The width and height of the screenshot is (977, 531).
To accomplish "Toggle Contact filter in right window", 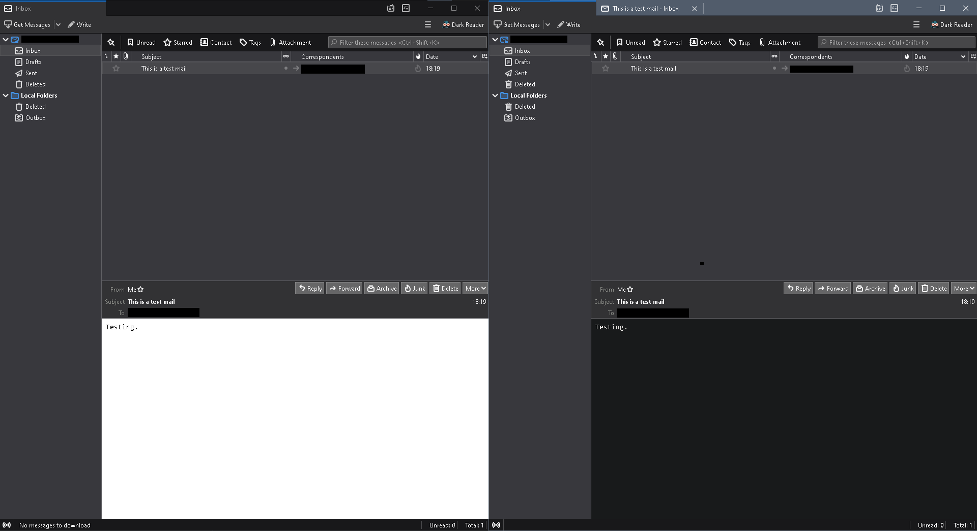I will (706, 42).
